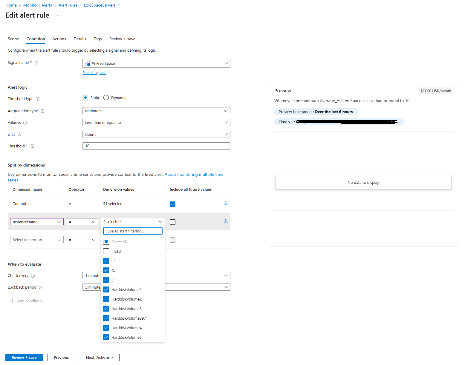Select the Static threshold type

(x=85, y=98)
